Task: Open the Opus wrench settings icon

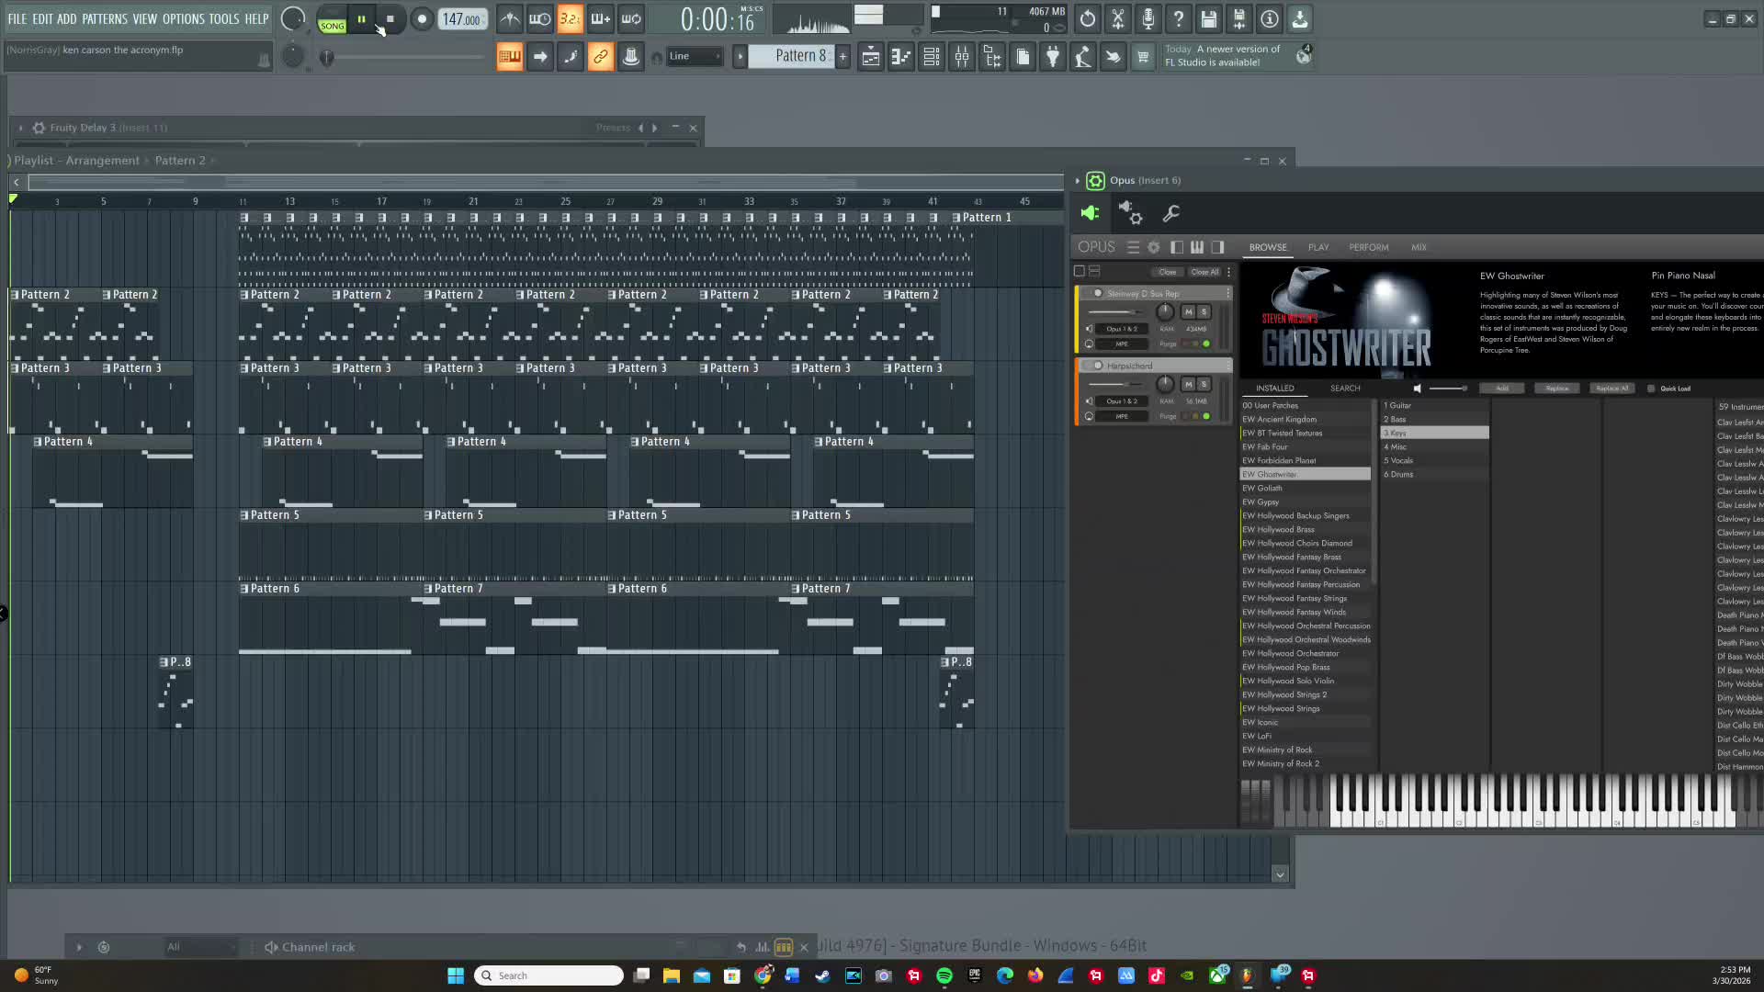Action: coord(1171,213)
